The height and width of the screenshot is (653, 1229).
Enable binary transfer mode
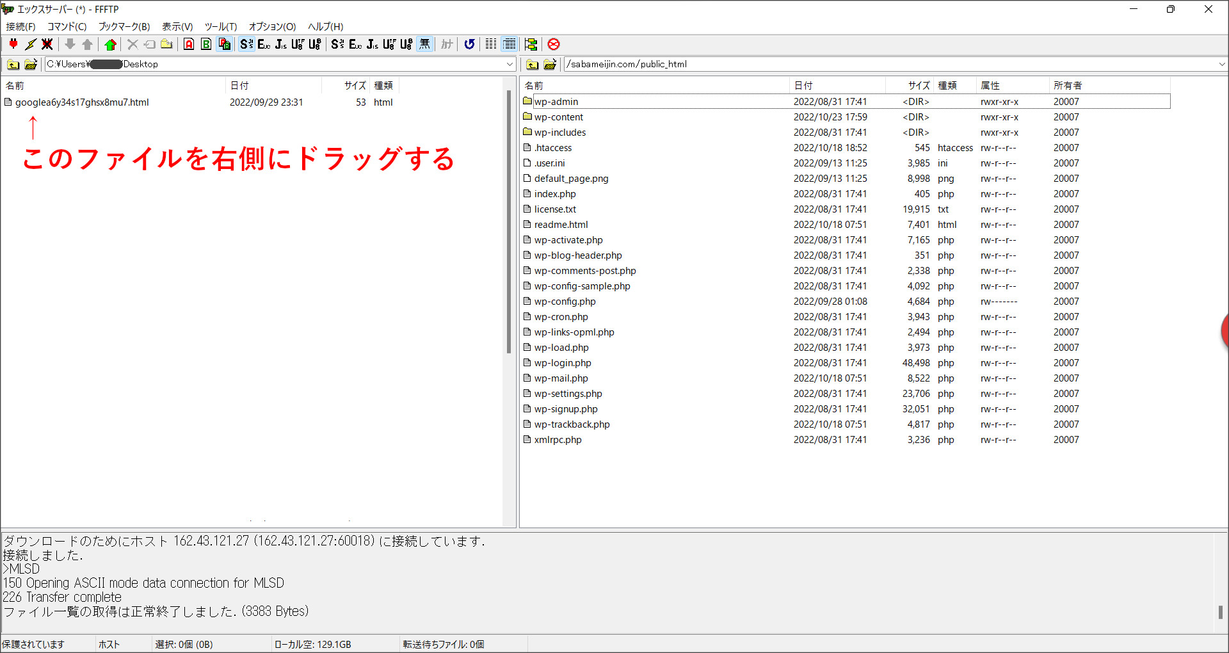pyautogui.click(x=205, y=44)
